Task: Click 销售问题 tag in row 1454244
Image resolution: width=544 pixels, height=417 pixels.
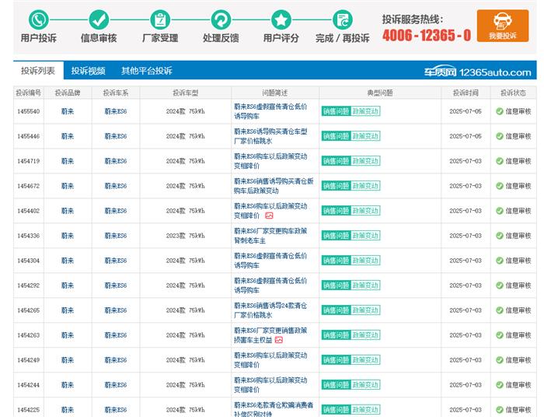Action: 337,384
